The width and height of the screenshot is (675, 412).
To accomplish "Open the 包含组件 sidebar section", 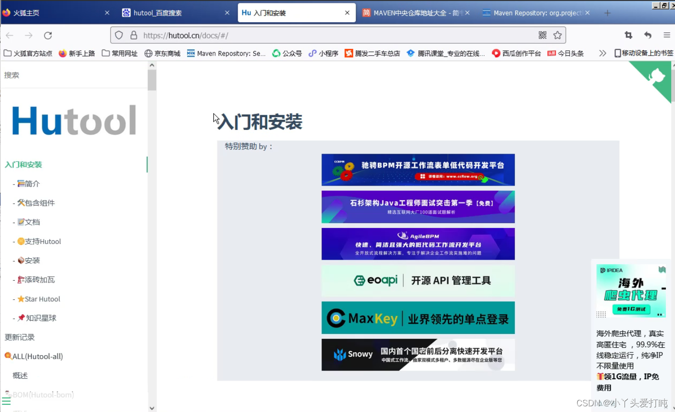I will 36,203.
